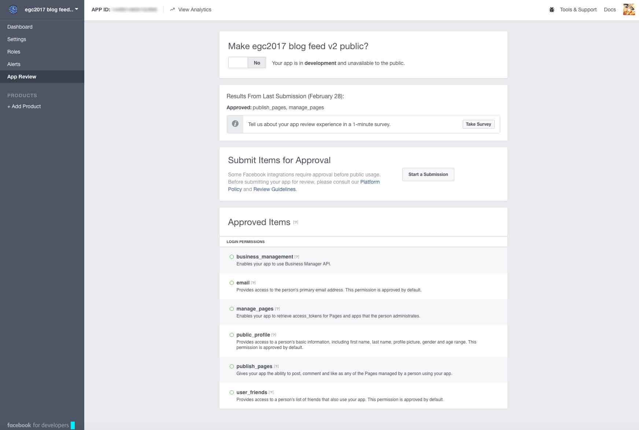The height and width of the screenshot is (430, 639).
Task: Click the Take Survey button
Action: [x=478, y=124]
